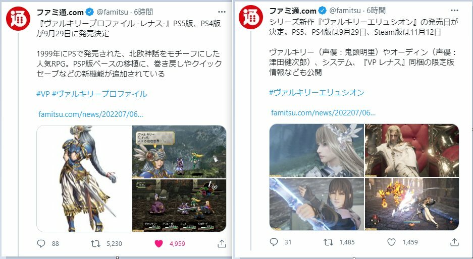The image size is (473, 259).
Task: View the Lenneth character artwork image
Action: [84, 178]
